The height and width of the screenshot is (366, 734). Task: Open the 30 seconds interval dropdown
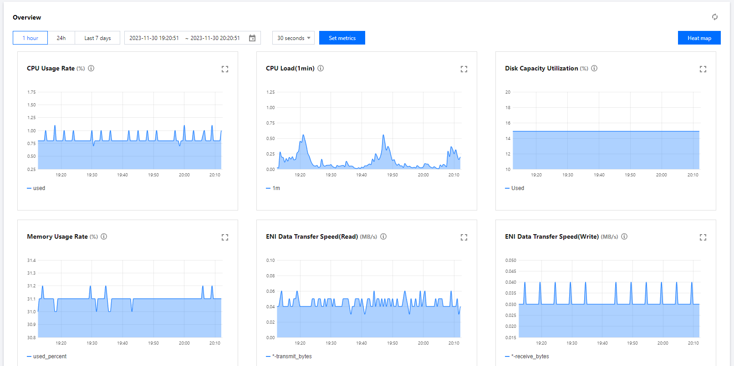click(293, 38)
